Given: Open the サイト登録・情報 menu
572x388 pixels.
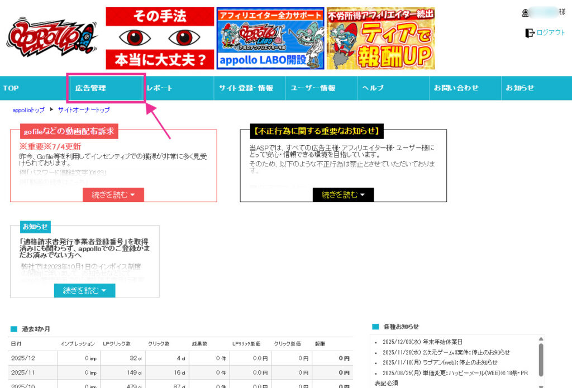Looking at the screenshot, I should [x=246, y=88].
